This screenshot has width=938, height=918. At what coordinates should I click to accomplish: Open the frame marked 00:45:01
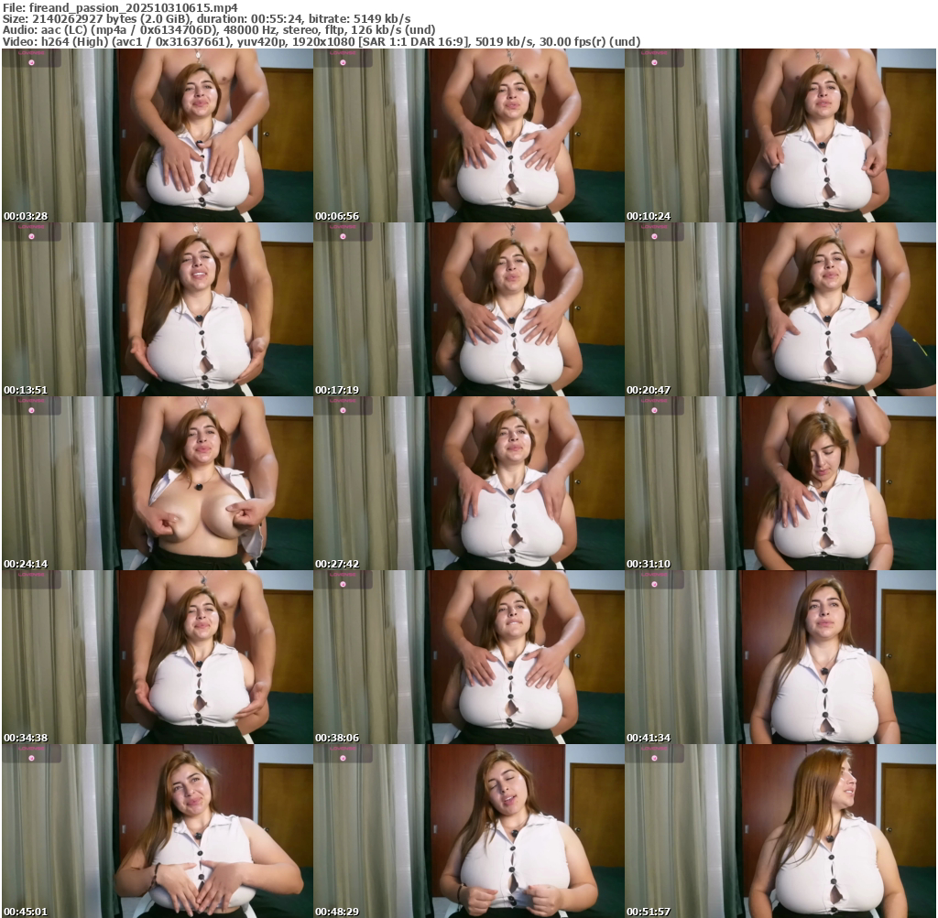pyautogui.click(x=157, y=831)
